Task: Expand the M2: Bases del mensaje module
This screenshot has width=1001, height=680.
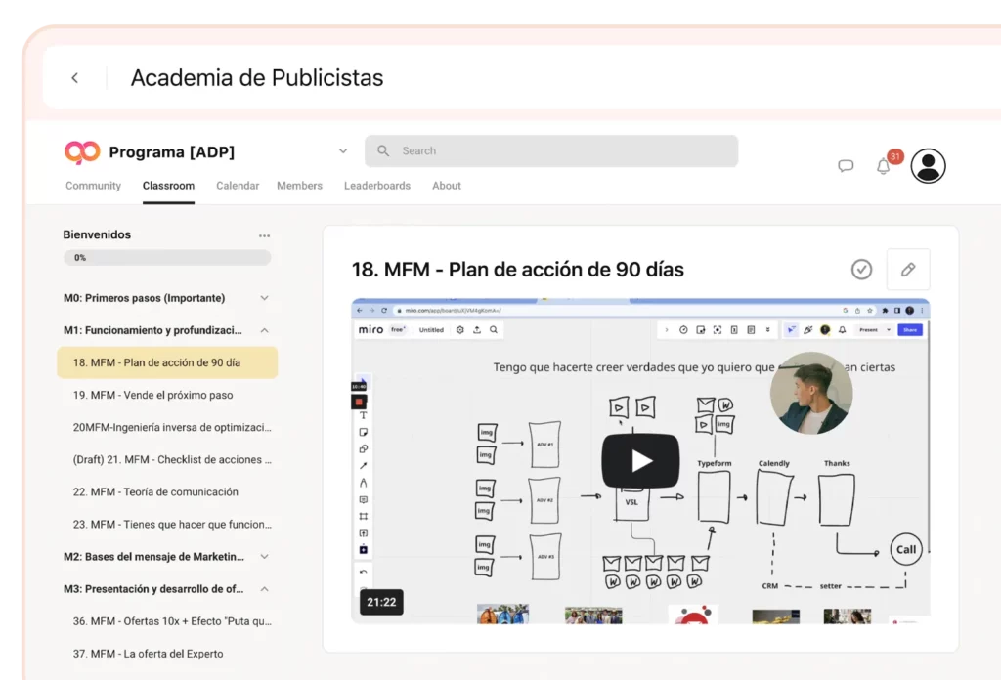Action: pos(264,557)
